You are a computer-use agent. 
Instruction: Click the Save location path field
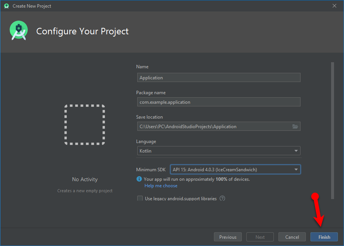point(214,127)
